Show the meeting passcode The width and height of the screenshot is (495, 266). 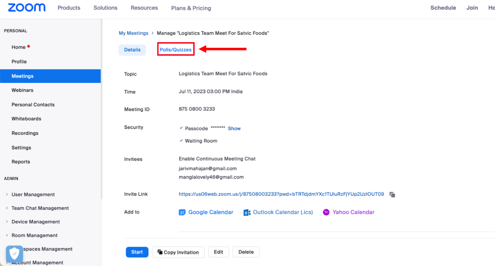[x=234, y=128]
